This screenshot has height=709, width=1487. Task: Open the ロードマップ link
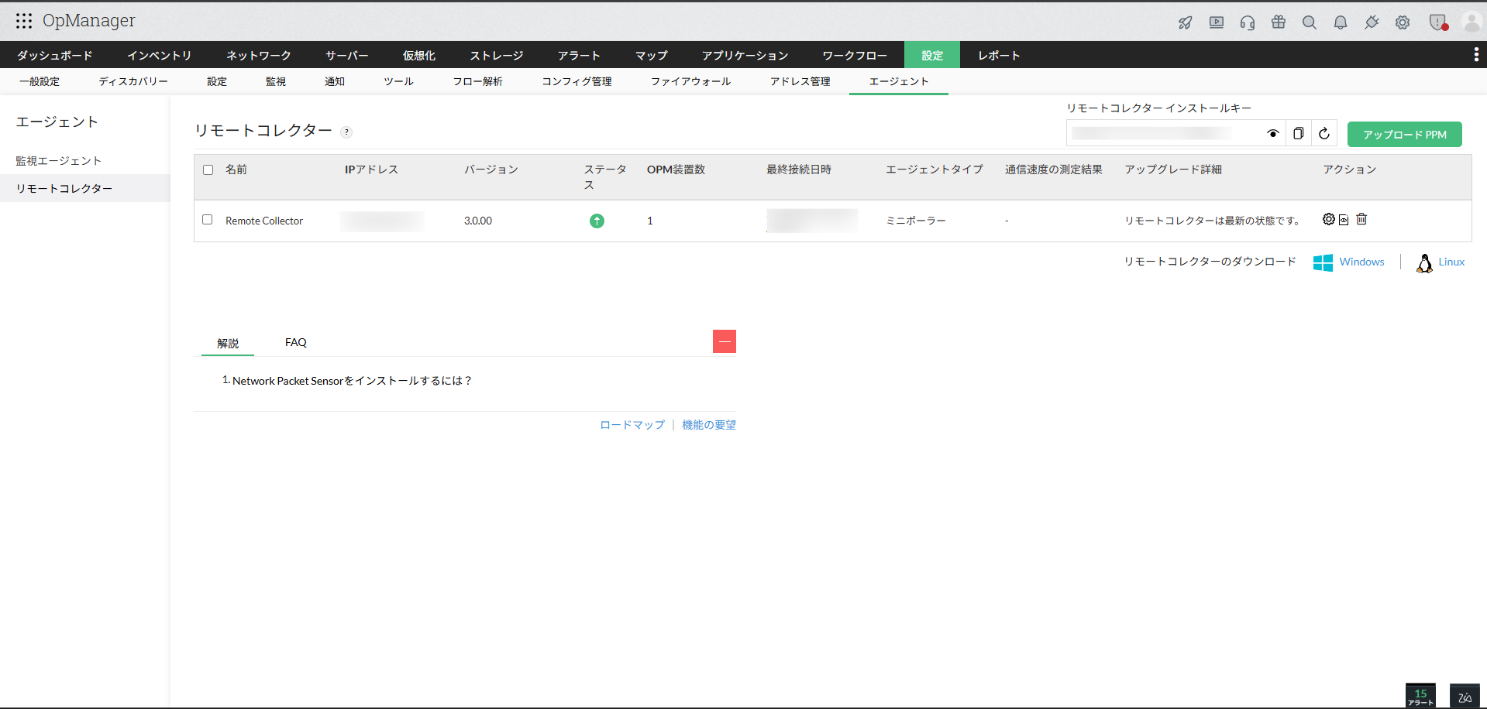632,425
